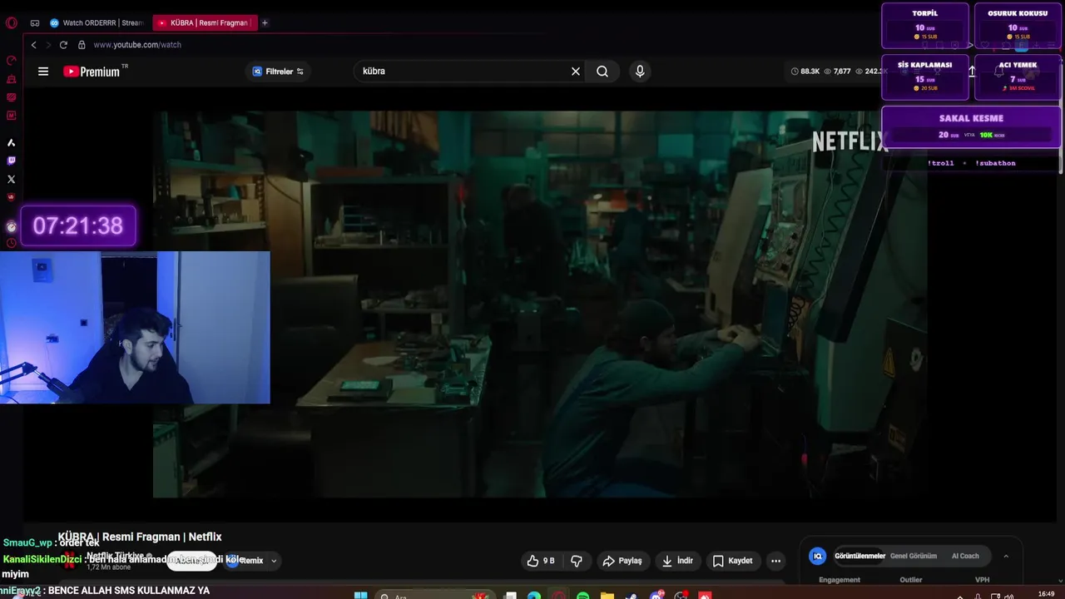The width and height of the screenshot is (1065, 599).
Task: Go forward to the next page
Action: (47, 45)
